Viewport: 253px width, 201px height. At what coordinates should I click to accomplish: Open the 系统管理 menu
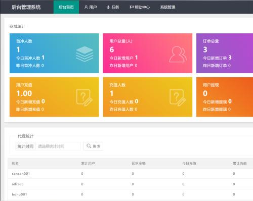pos(167,7)
